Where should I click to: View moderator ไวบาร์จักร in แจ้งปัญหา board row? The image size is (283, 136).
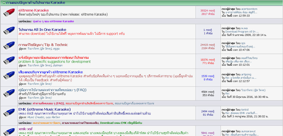coord(40,65)
